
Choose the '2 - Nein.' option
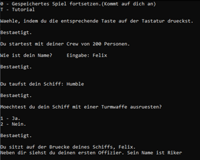13,124
